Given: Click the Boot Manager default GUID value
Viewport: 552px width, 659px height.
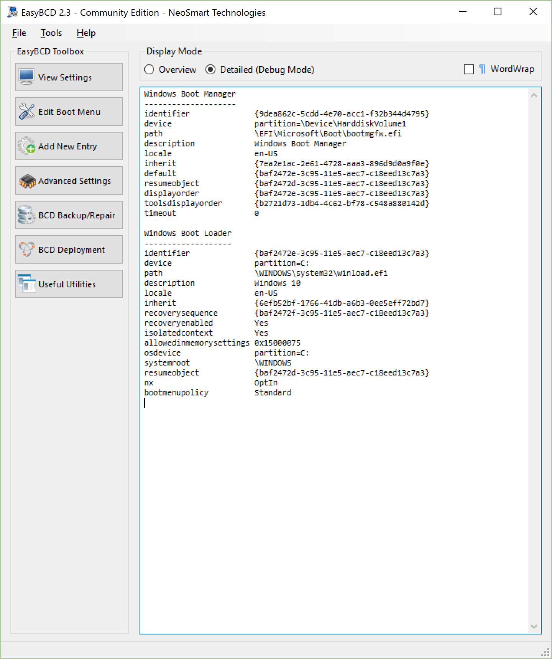Looking at the screenshot, I should pos(342,174).
